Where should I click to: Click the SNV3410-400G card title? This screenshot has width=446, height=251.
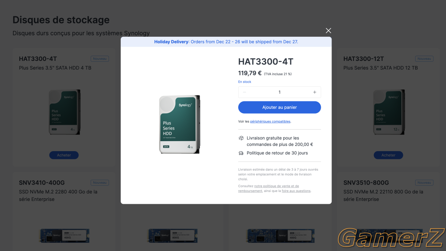point(42,183)
